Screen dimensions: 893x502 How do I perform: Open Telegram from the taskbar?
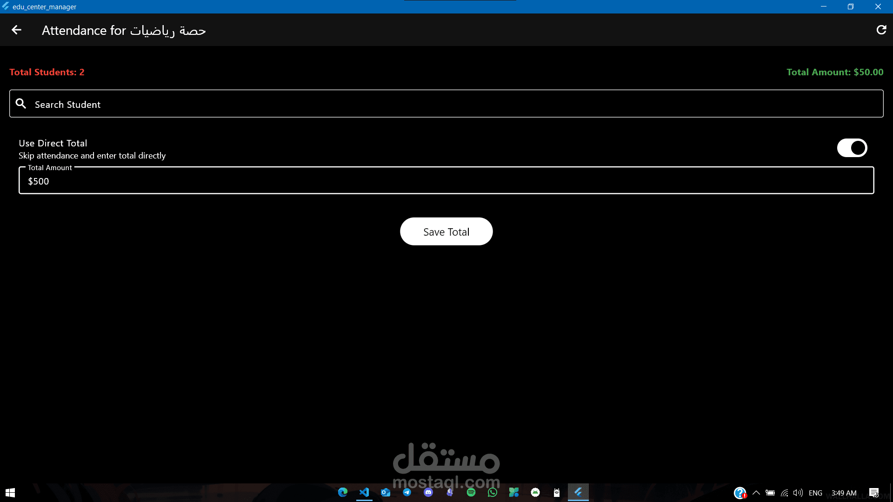(407, 492)
